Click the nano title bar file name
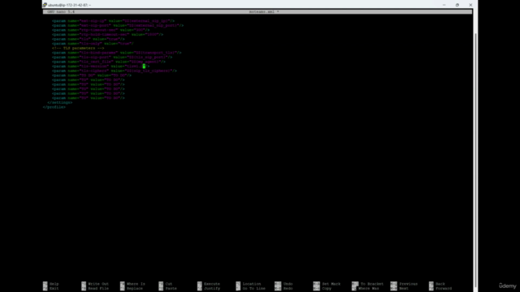Viewport: 520px width, 292px height. click(263, 11)
